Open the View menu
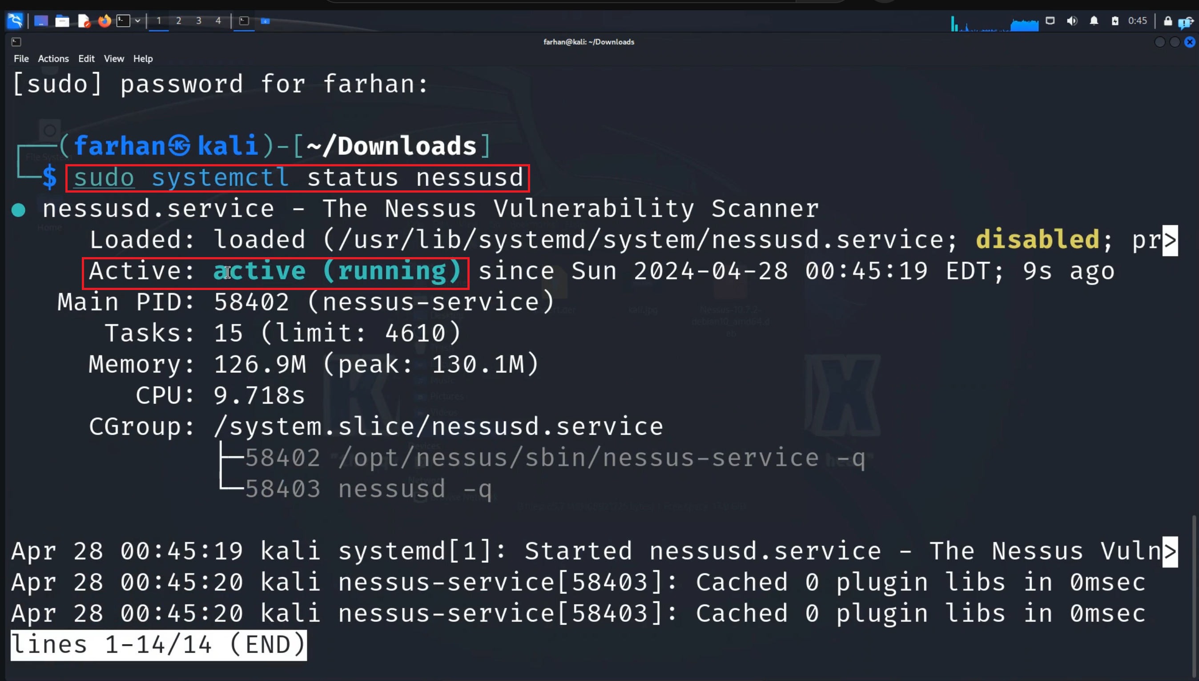The height and width of the screenshot is (681, 1199). point(114,58)
